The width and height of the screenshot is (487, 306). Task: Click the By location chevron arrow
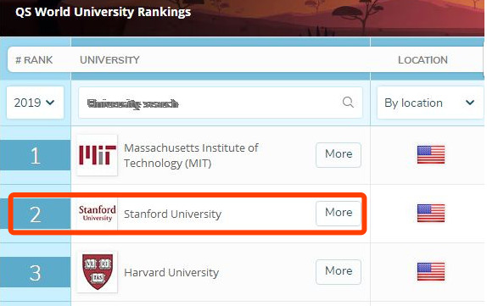click(470, 103)
